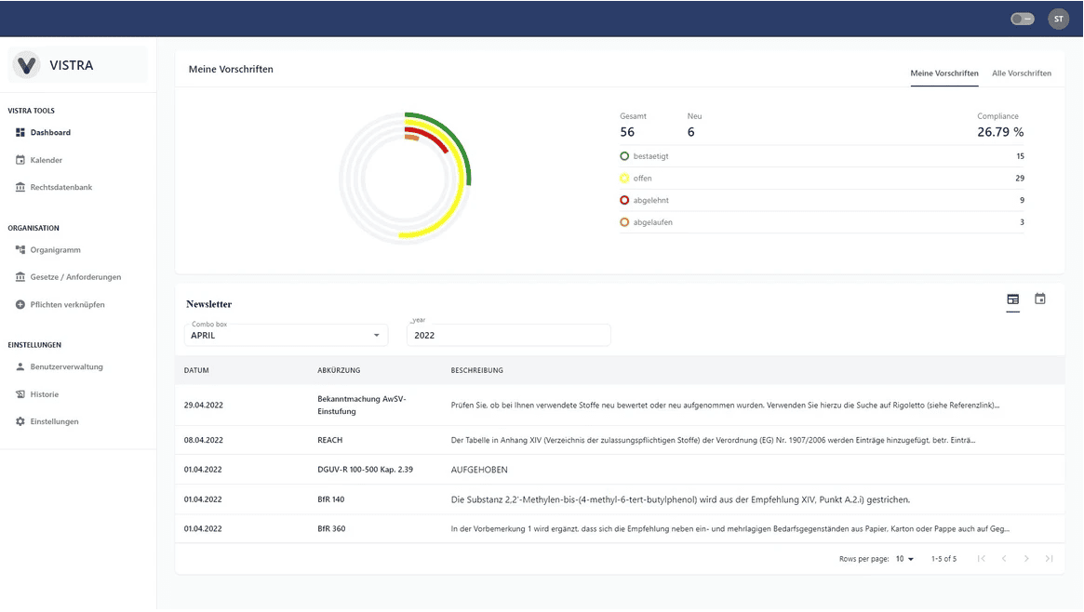Viewport: 1084px width, 612px height.
Task: Click the green bestaetigt status circle
Action: (x=624, y=156)
